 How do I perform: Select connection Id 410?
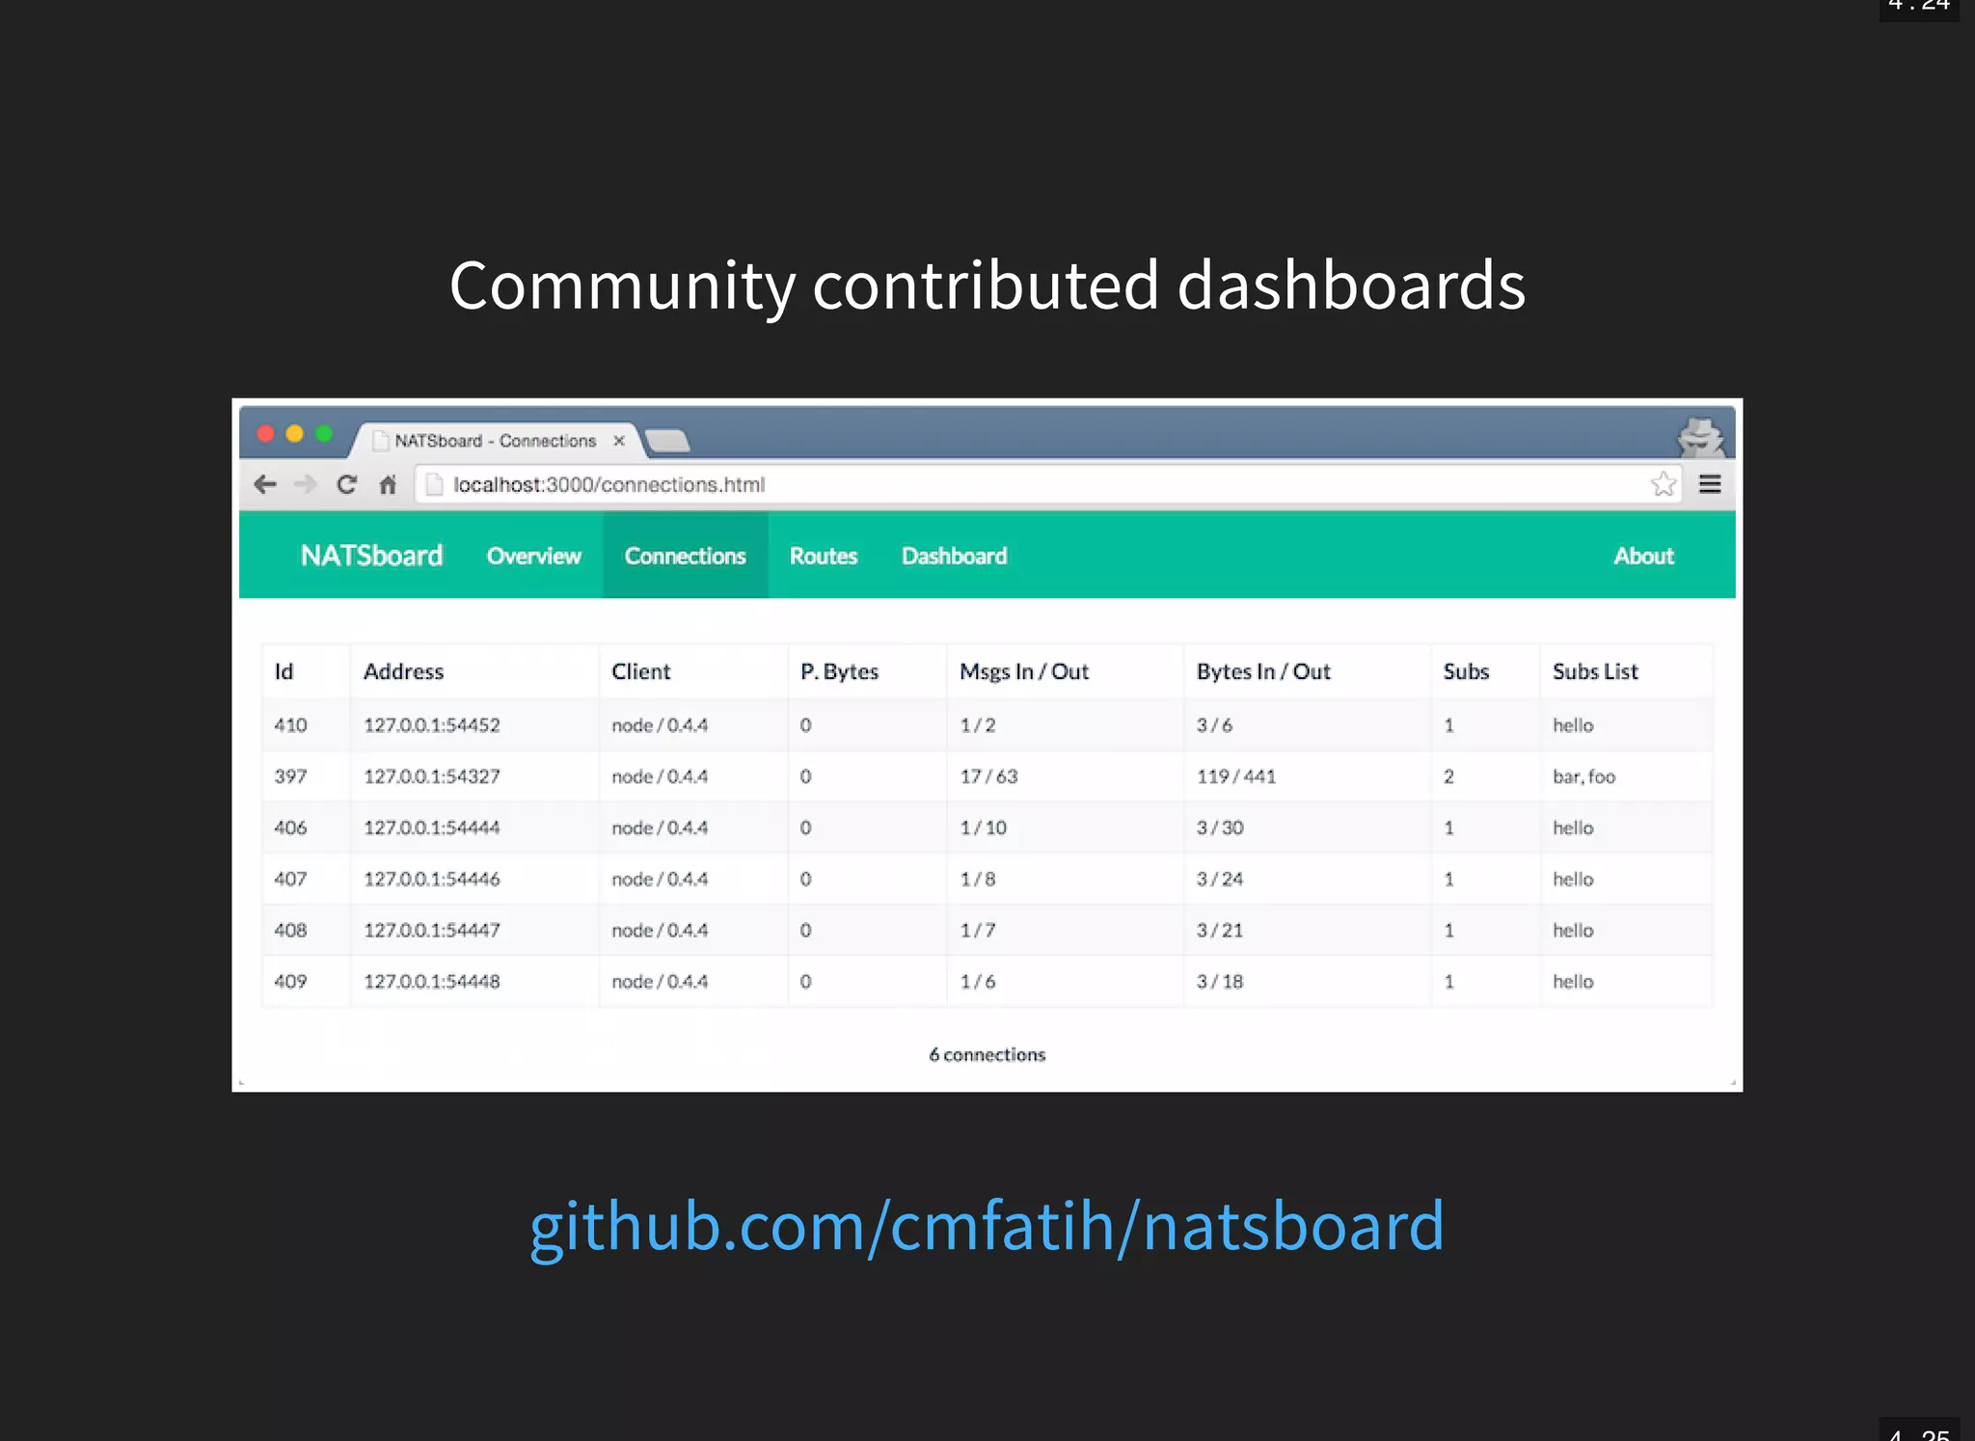(290, 725)
